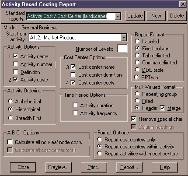
Task: Click the New button
Action: 156,16
